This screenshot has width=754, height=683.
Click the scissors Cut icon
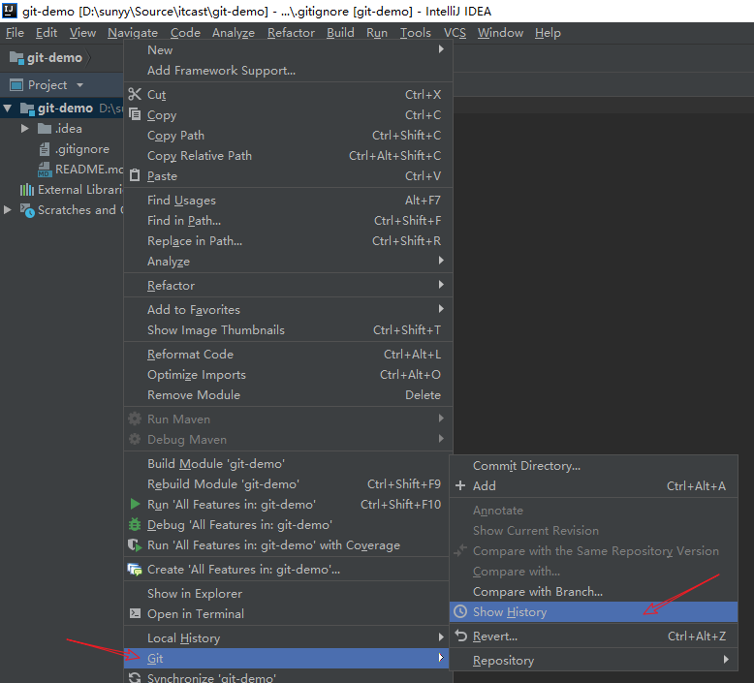135,95
